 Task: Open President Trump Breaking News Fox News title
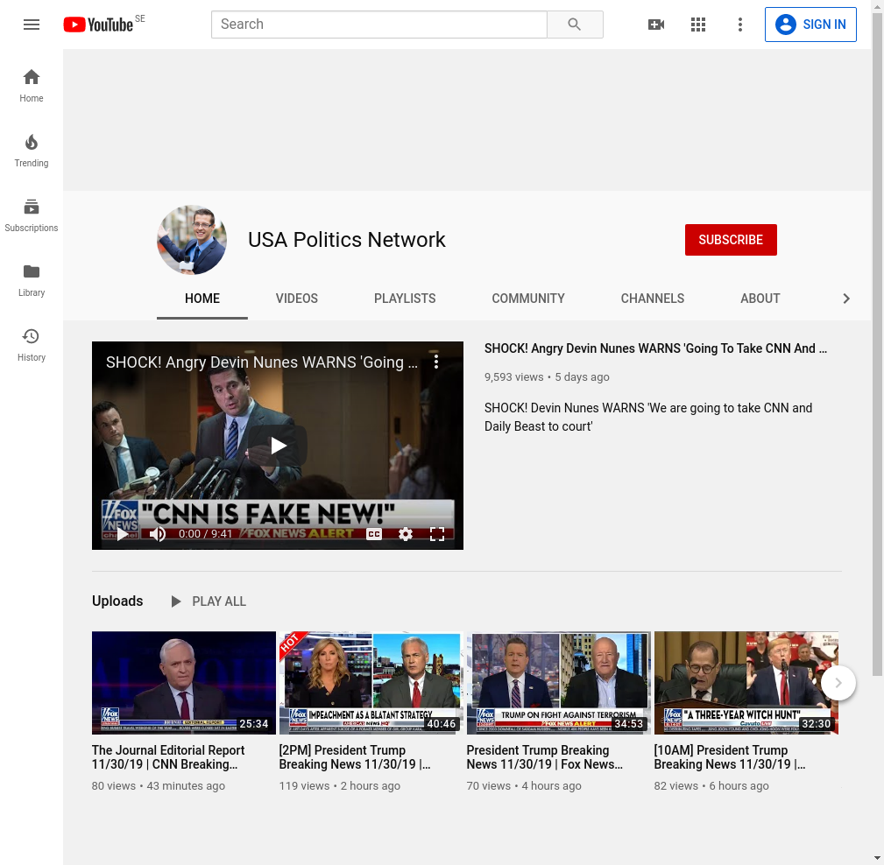pos(545,757)
